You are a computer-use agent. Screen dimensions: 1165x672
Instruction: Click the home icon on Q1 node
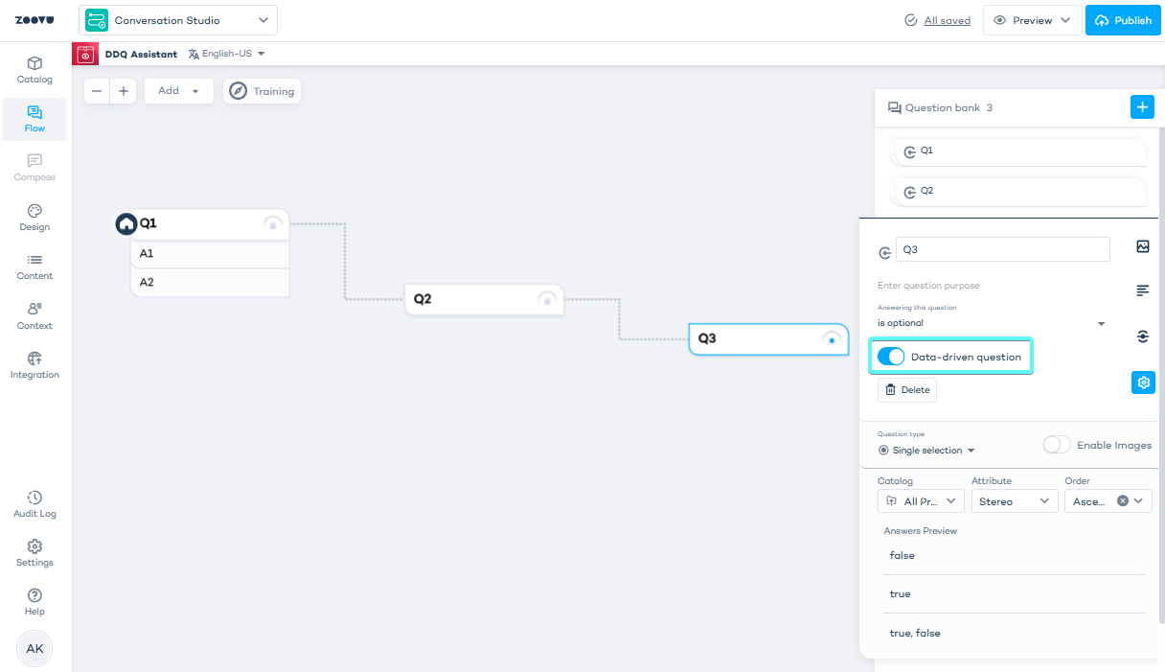(x=126, y=223)
